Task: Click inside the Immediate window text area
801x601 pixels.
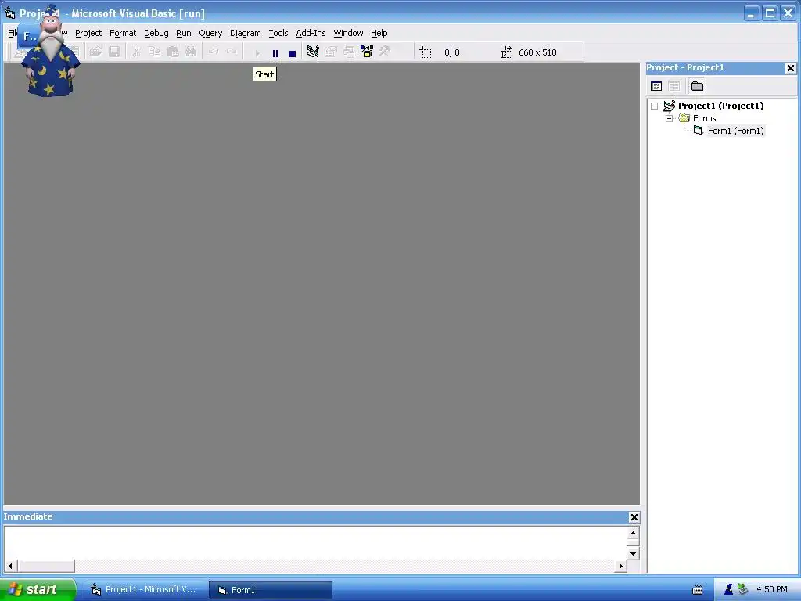Action: (316, 543)
